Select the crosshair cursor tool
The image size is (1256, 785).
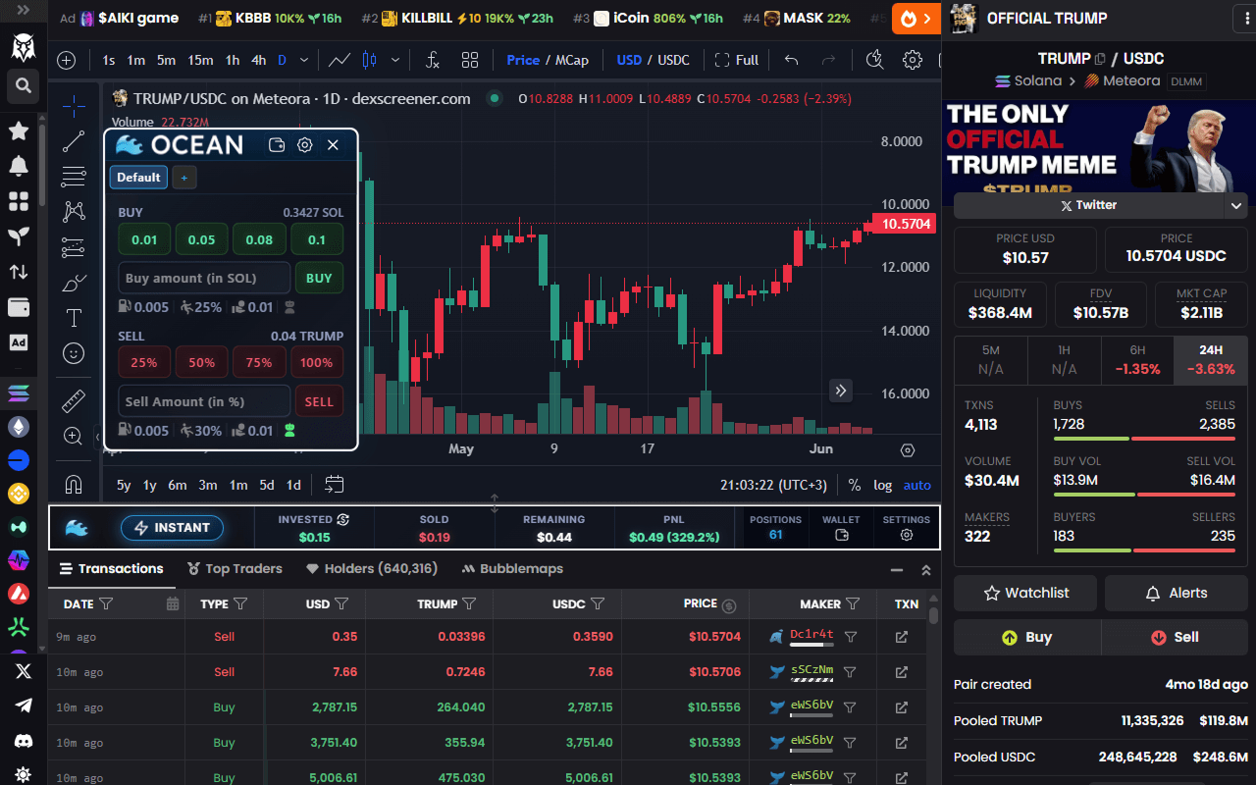click(74, 105)
